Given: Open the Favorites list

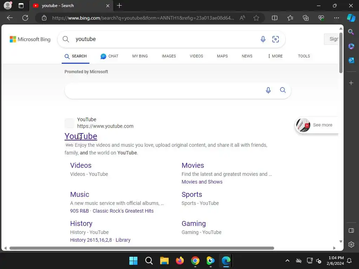Looking at the screenshot, I should [x=290, y=18].
